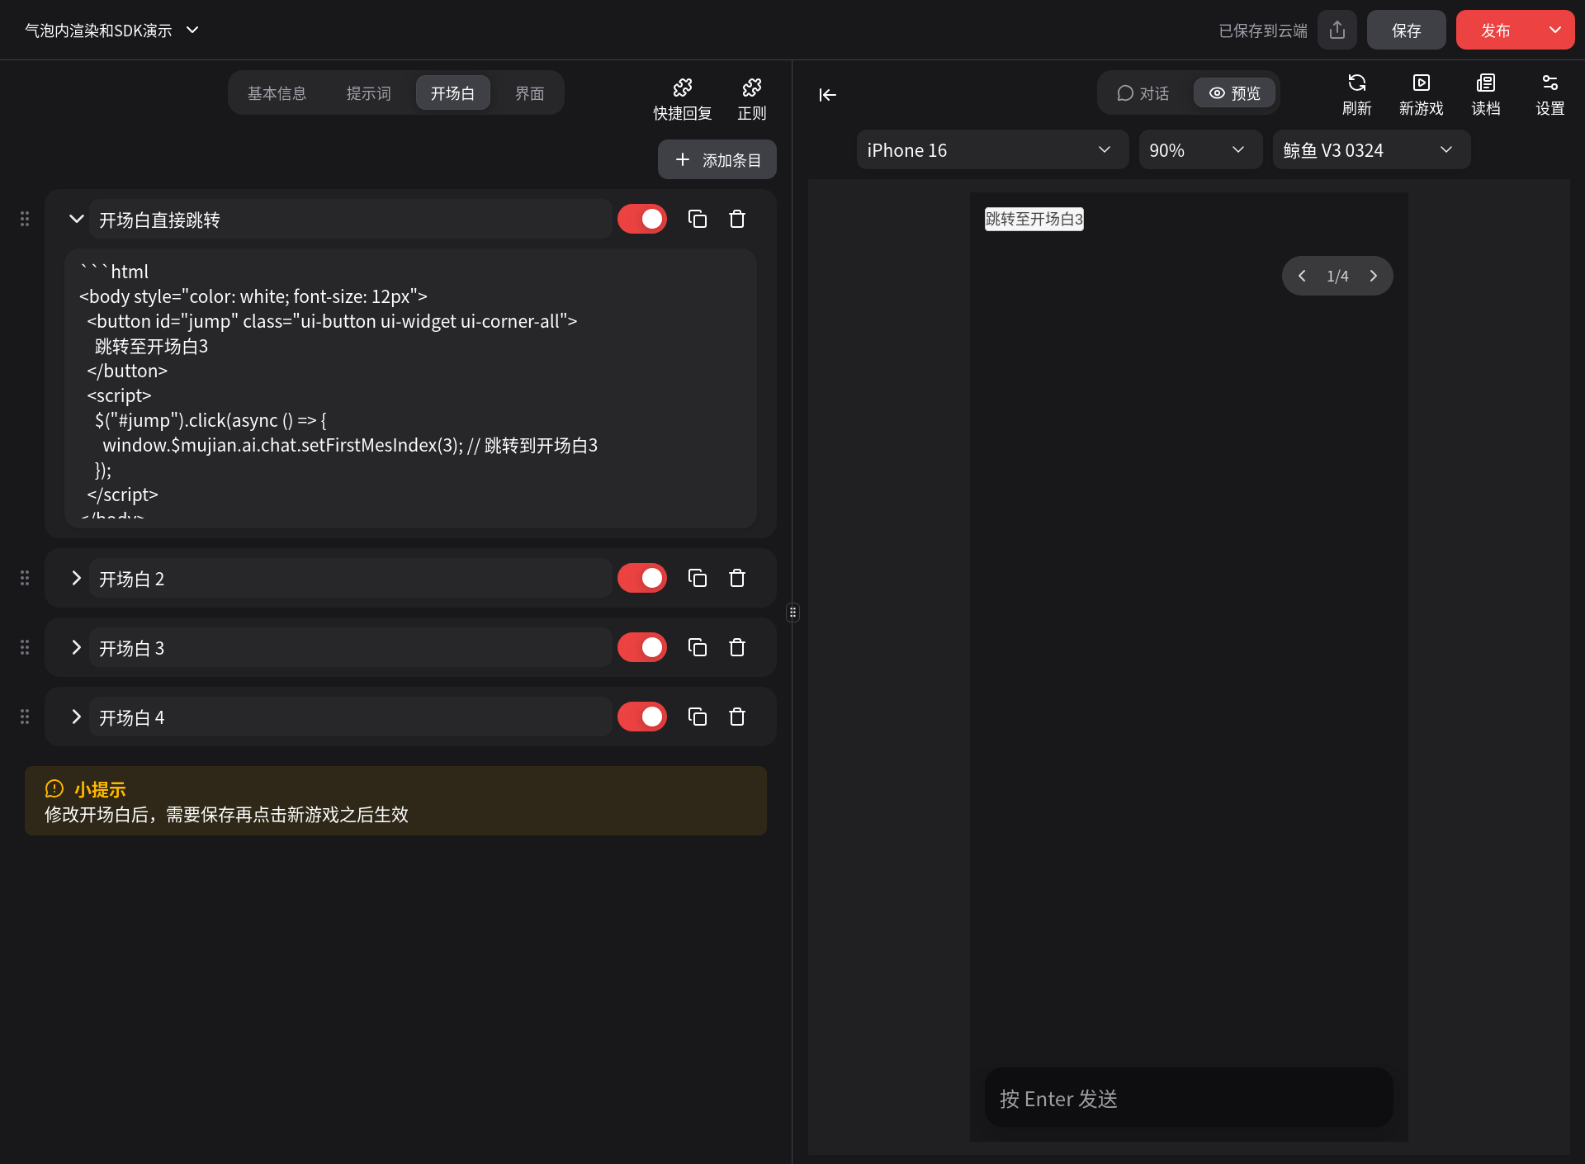1585x1164 pixels.
Task: Duplicate 开场白 2 with its copy icon
Action: click(698, 578)
